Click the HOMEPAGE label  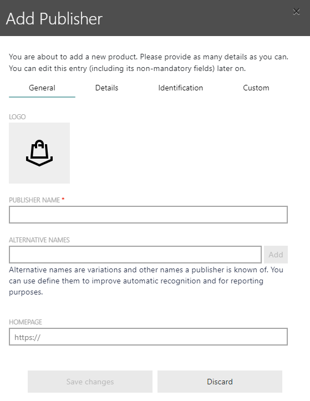pos(26,322)
